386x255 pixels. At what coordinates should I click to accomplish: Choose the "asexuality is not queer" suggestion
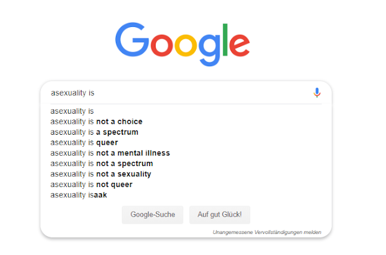[91, 185]
